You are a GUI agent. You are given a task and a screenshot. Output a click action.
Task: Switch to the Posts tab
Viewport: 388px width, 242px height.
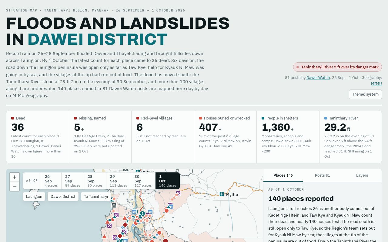(323, 175)
